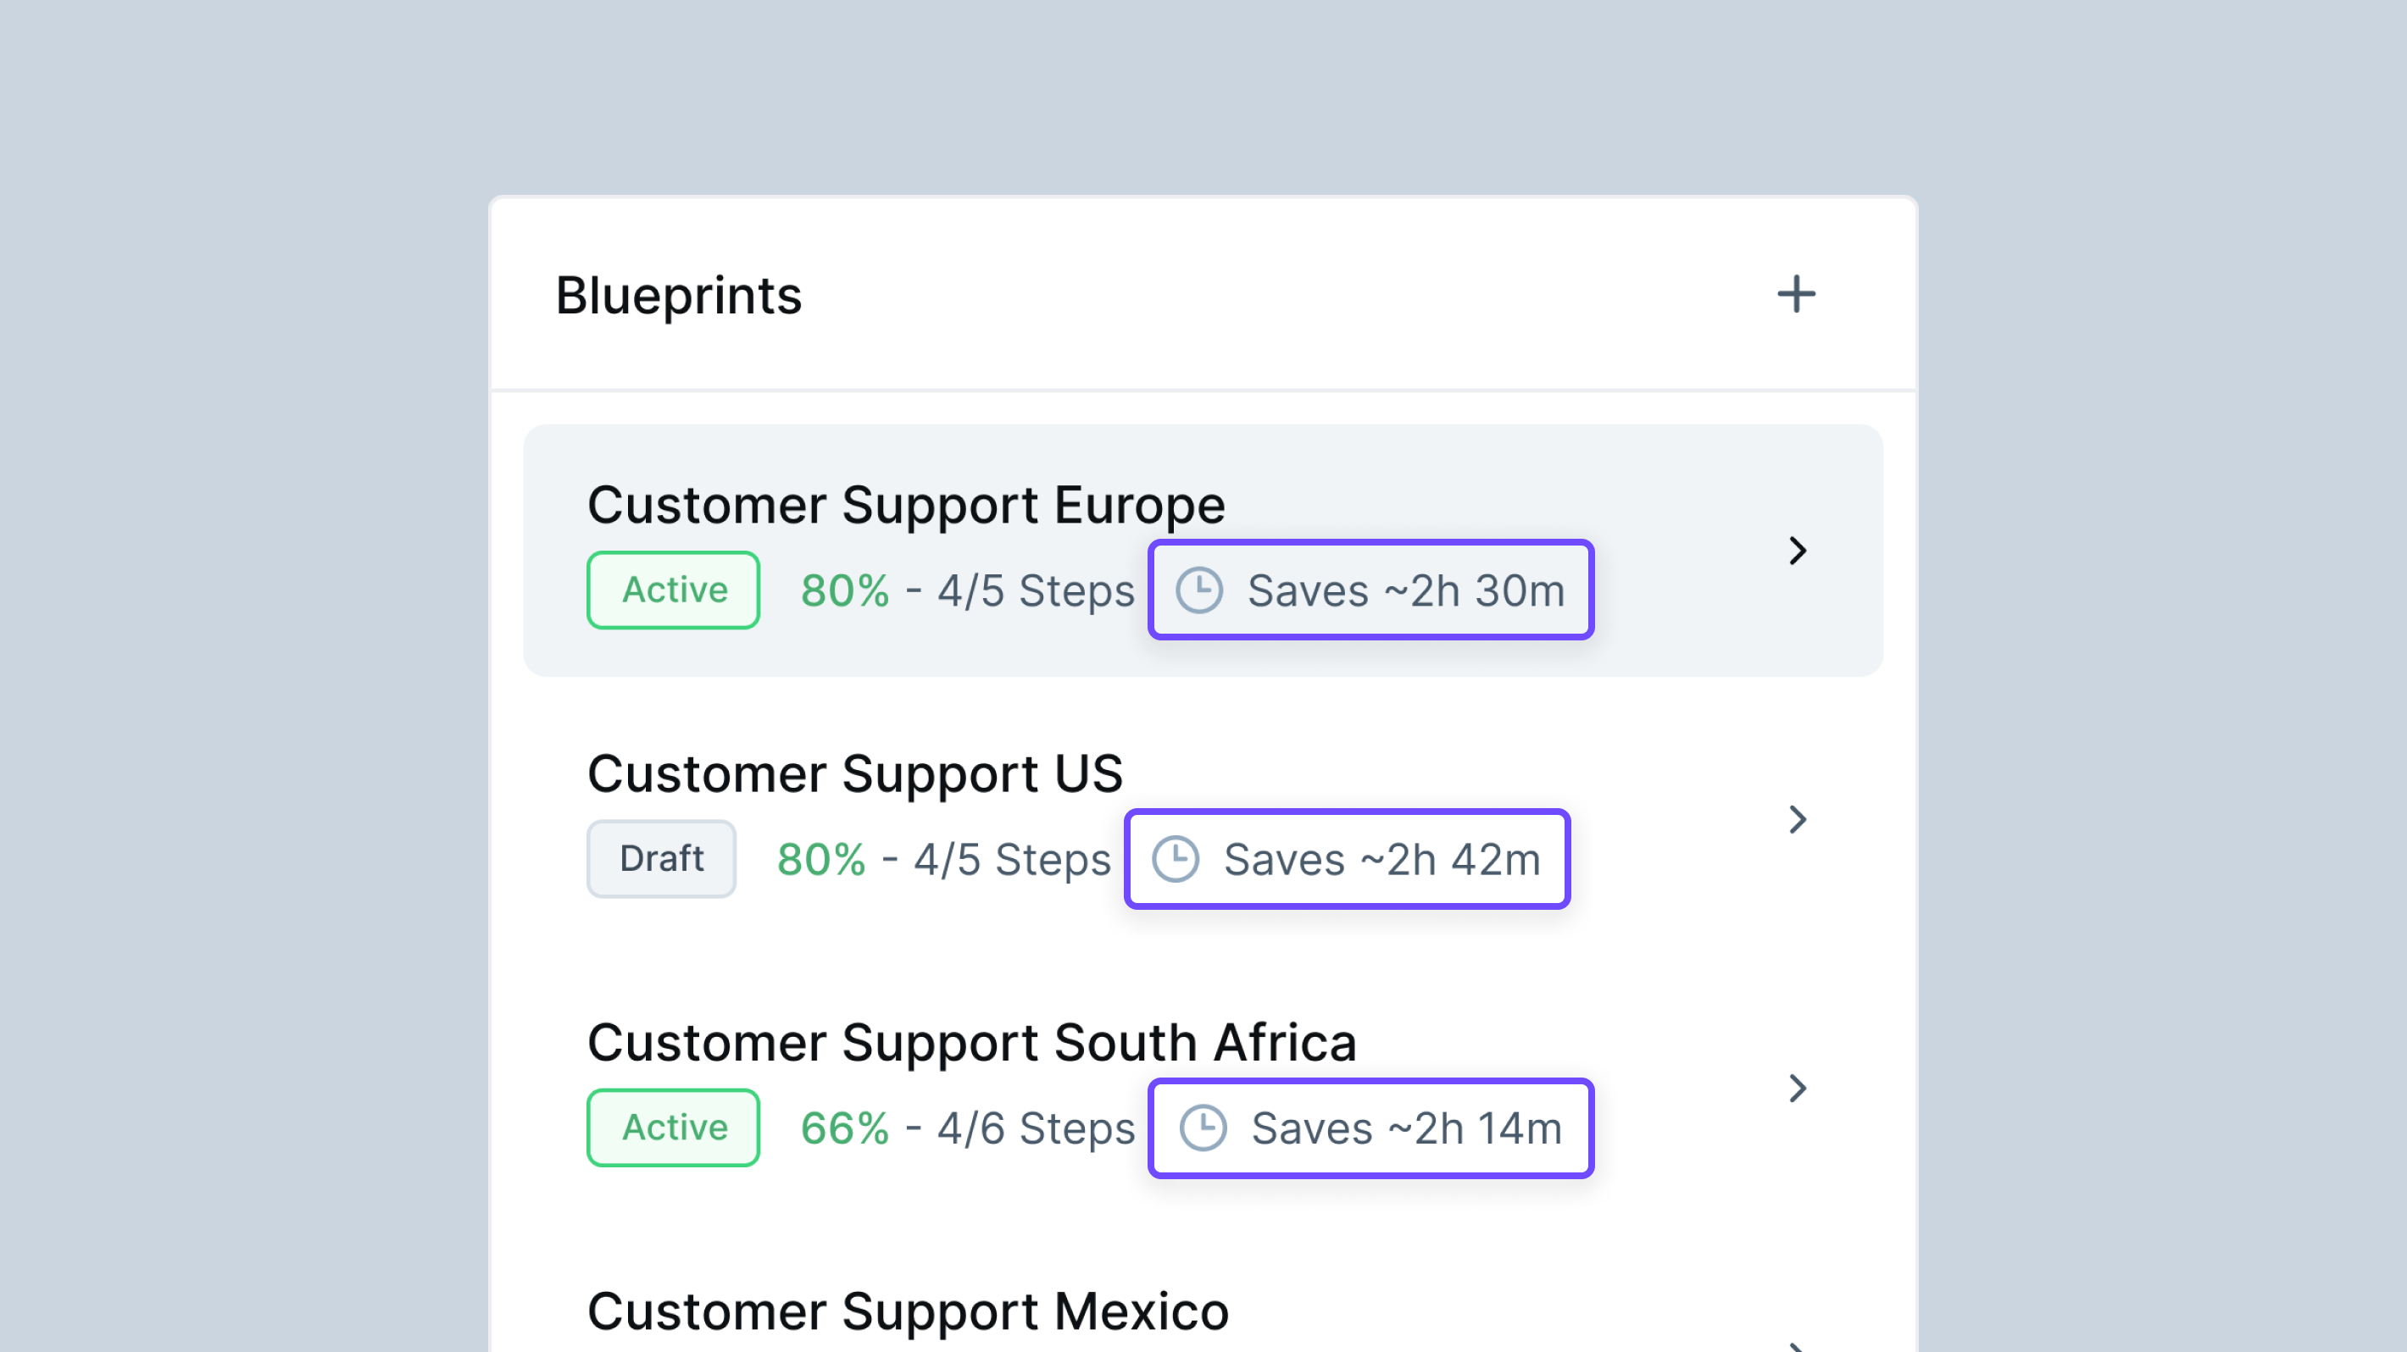Click the Blueprints panel heading
The image size is (2407, 1352).
(680, 294)
